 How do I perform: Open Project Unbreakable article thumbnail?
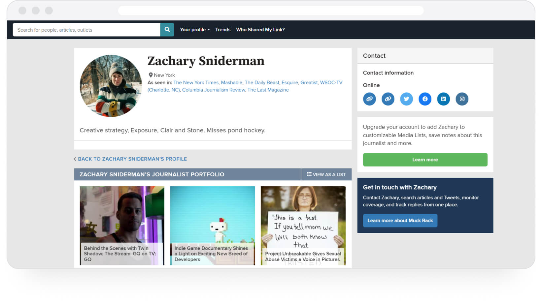pos(303,226)
